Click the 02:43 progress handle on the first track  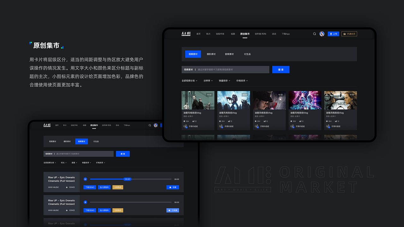click(x=128, y=179)
